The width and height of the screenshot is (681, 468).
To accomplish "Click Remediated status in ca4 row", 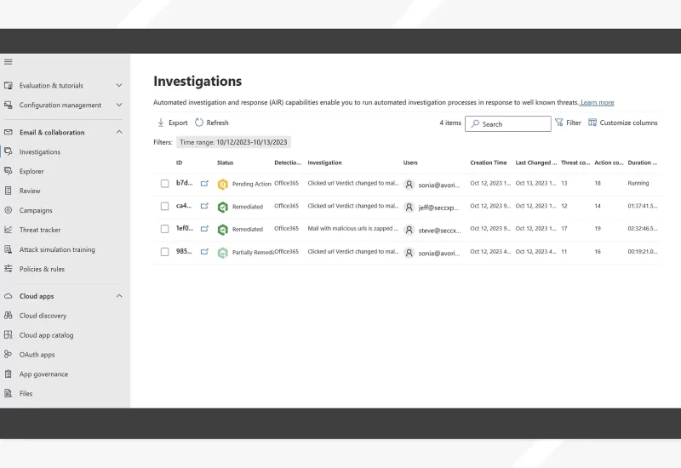I will point(248,207).
